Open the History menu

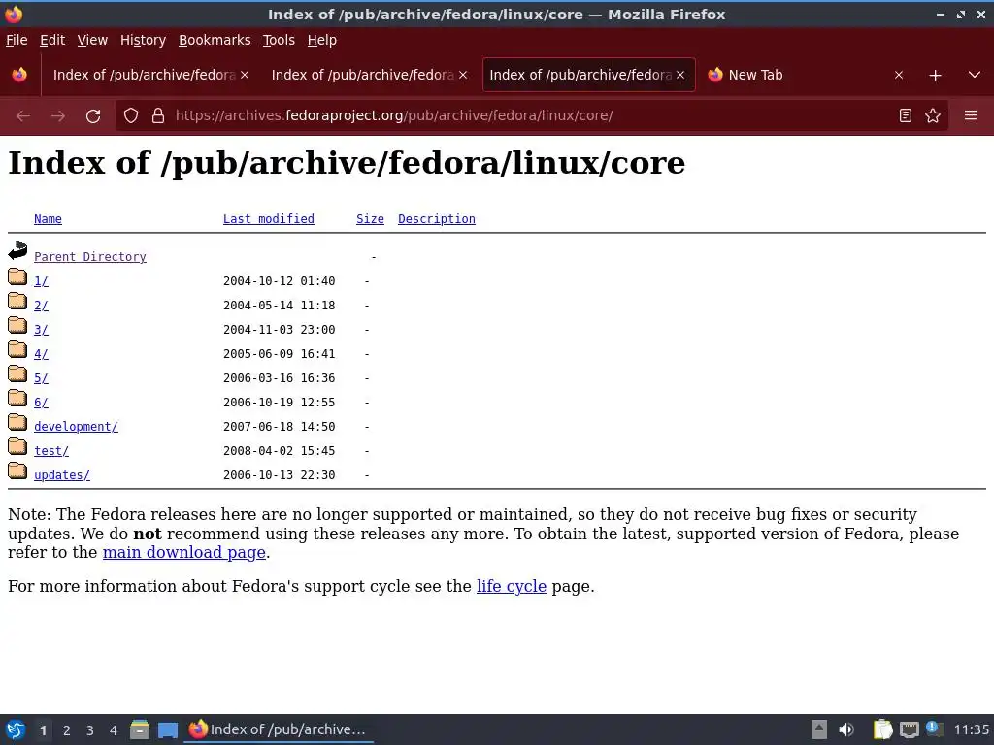143,40
